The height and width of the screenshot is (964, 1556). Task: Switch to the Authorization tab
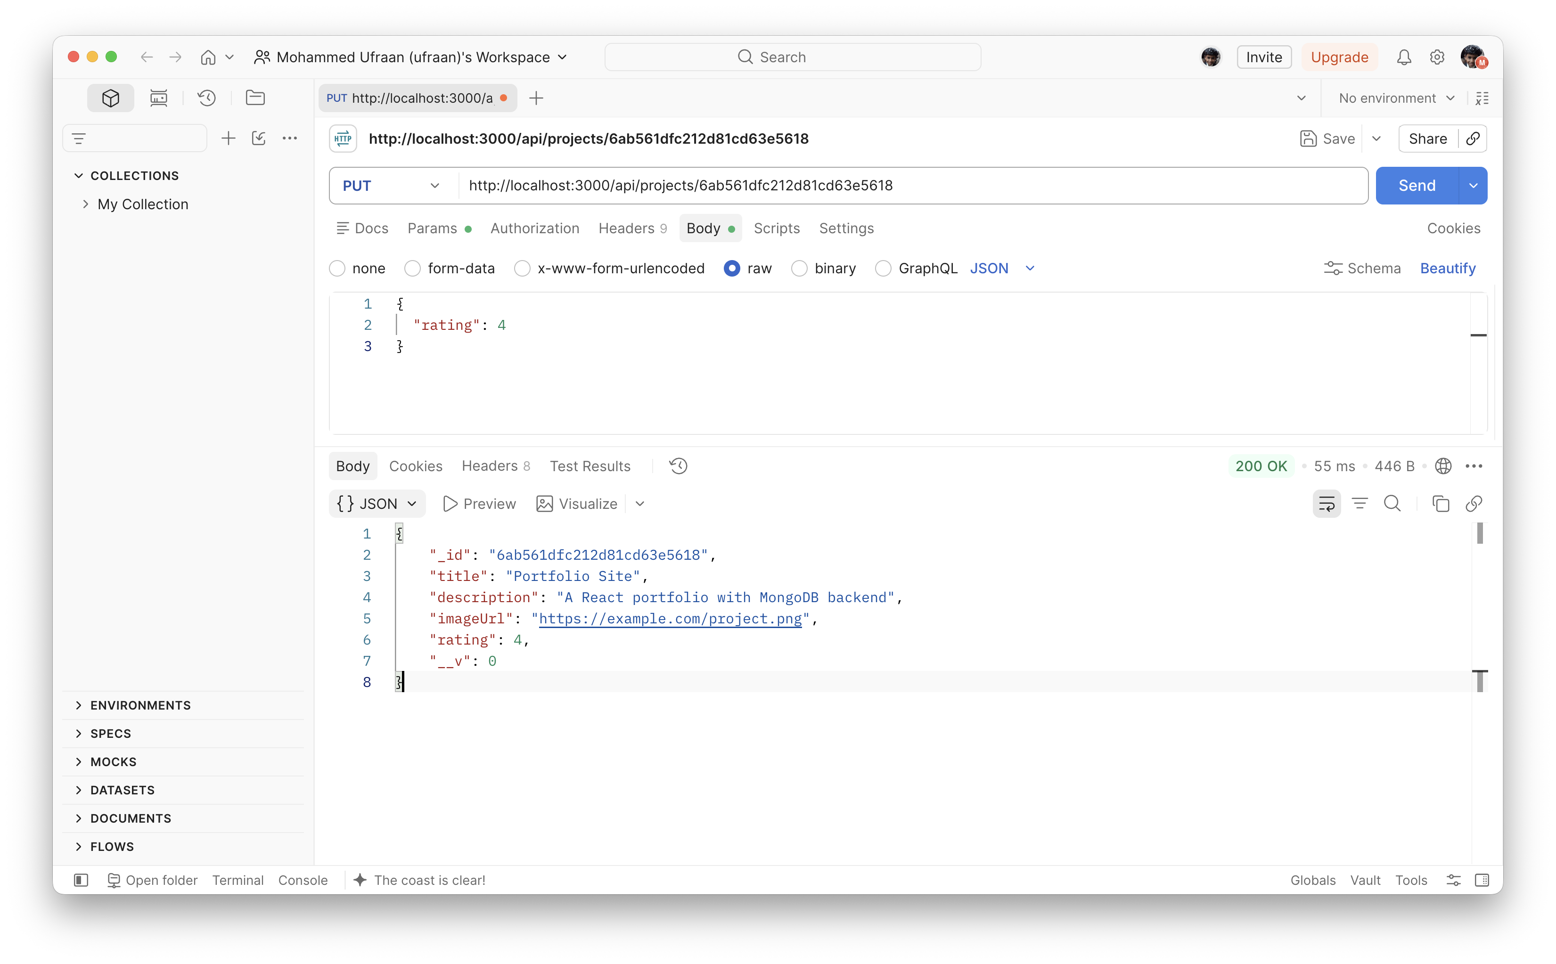click(534, 228)
